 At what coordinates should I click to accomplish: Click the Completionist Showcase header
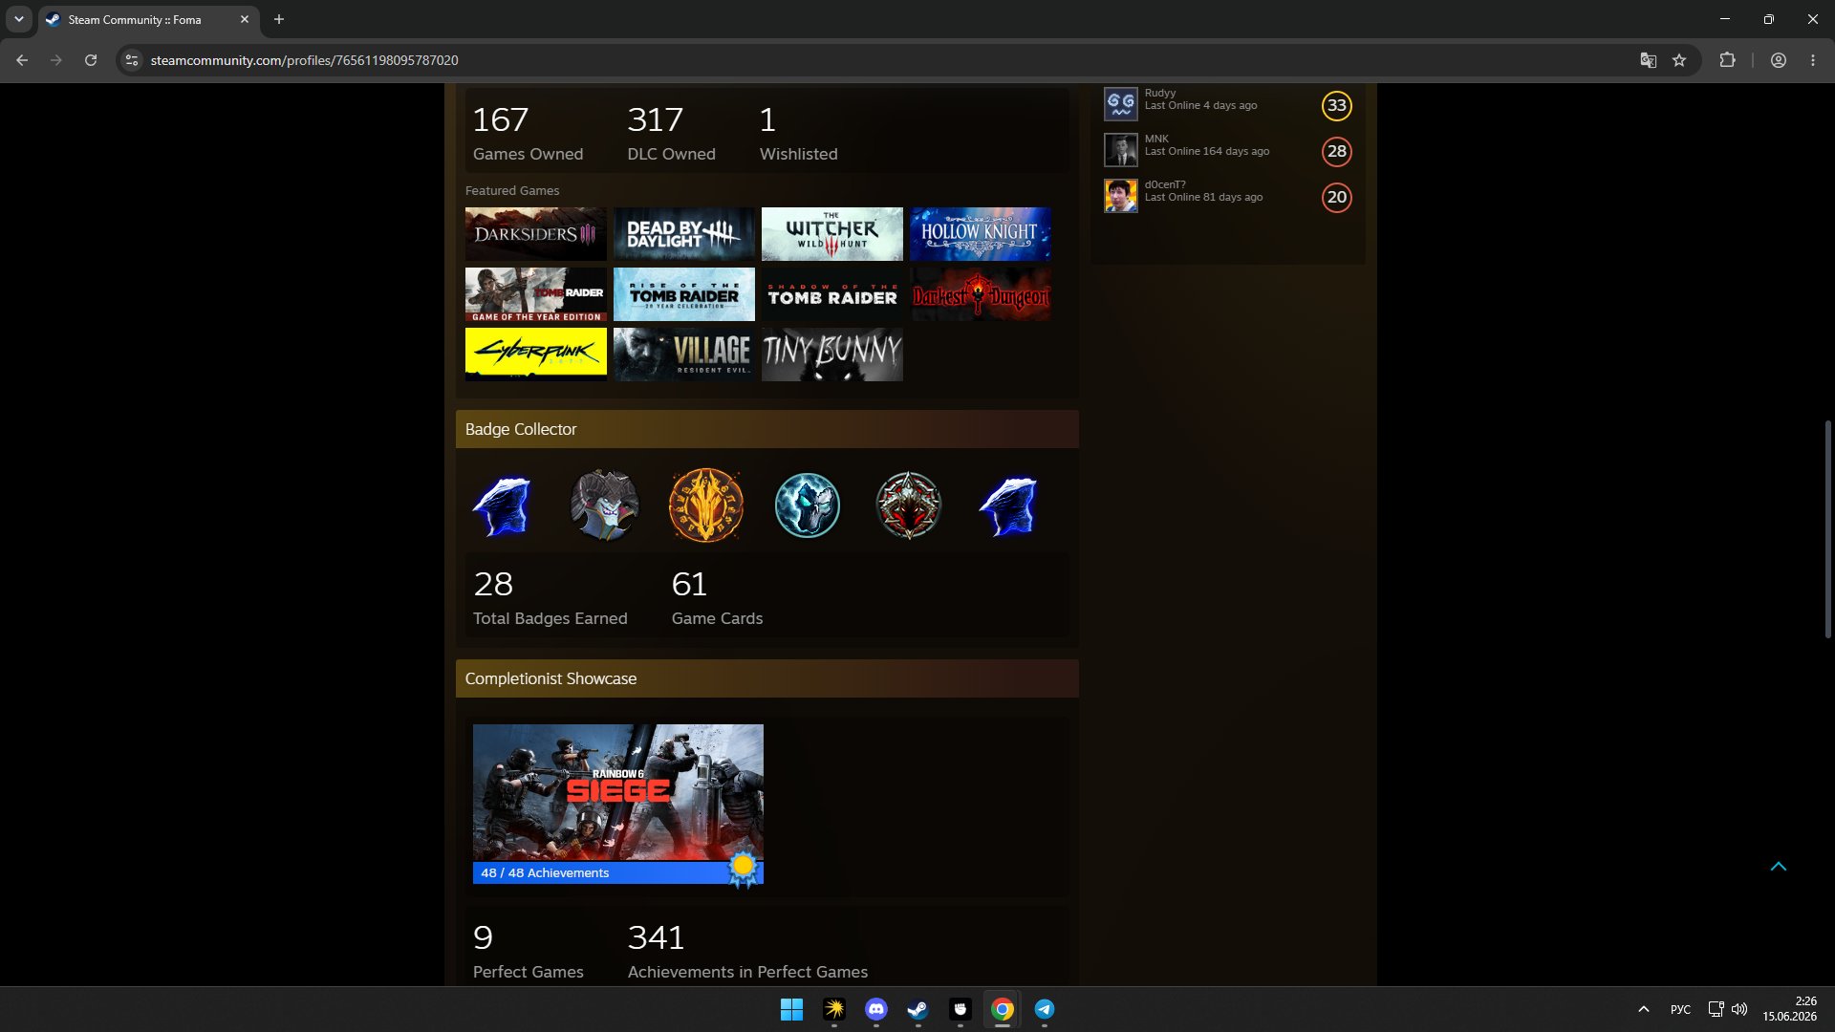(767, 678)
